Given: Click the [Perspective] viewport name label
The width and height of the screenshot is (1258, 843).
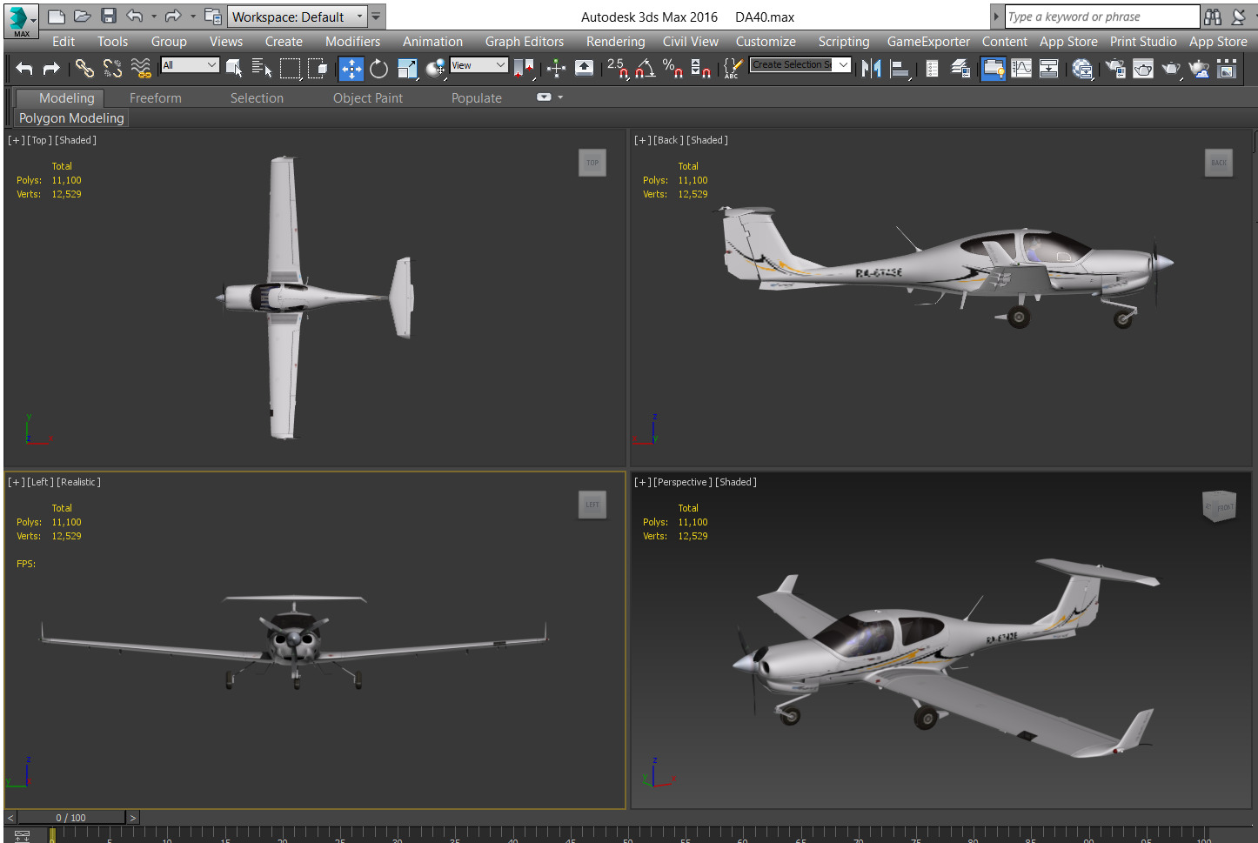Looking at the screenshot, I should 683,482.
